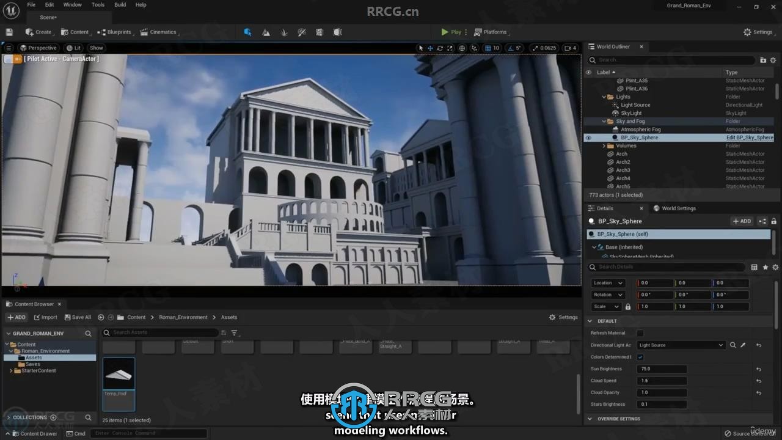Select the Selection mode icon in toolbar
This screenshot has height=440, width=782.
[x=247, y=32]
